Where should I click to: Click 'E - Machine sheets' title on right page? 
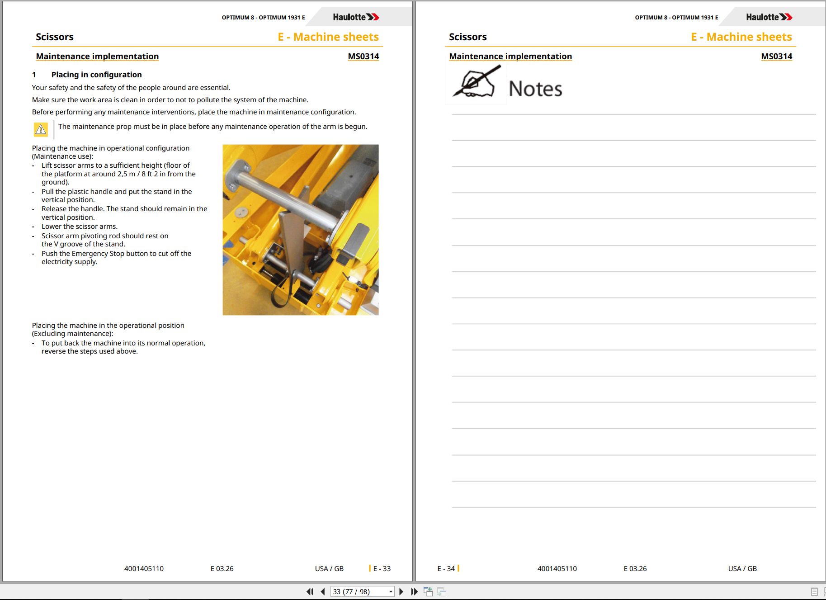pyautogui.click(x=741, y=37)
